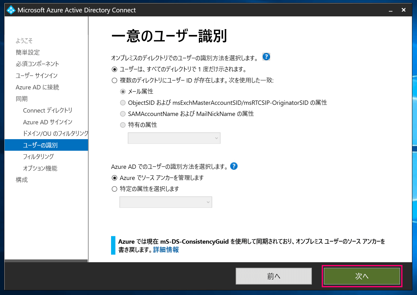417x295 pixels.
Task: Open the Connect ディレクトリ step
Action: (48, 110)
